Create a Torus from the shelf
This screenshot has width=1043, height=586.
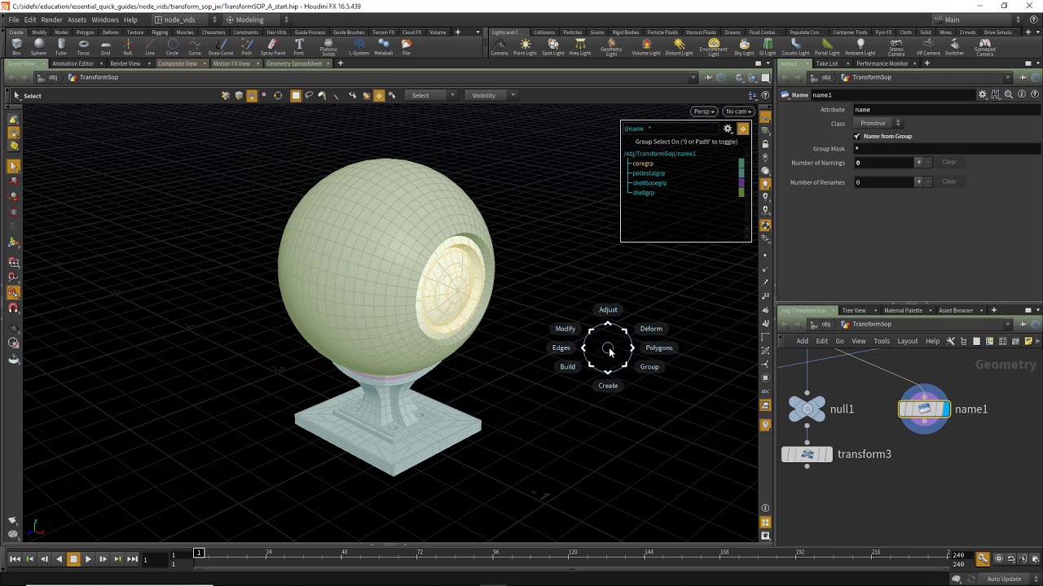[83, 46]
